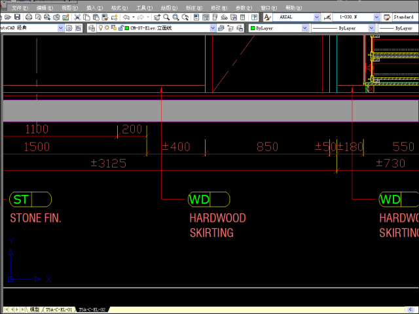Select the Zoom Realtime magnifier icon

[166, 18]
